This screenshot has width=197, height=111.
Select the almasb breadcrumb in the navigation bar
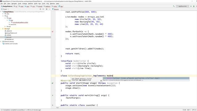pyautogui.click(x=39, y=6)
